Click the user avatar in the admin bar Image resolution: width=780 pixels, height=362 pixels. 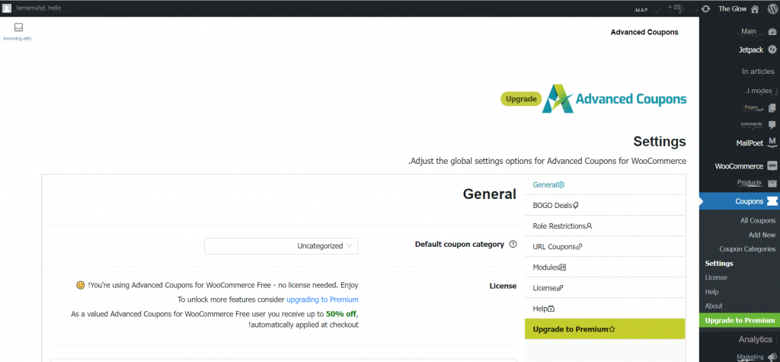point(6,8)
